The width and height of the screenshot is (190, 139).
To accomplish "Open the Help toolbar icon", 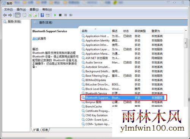I will tap(42, 15).
